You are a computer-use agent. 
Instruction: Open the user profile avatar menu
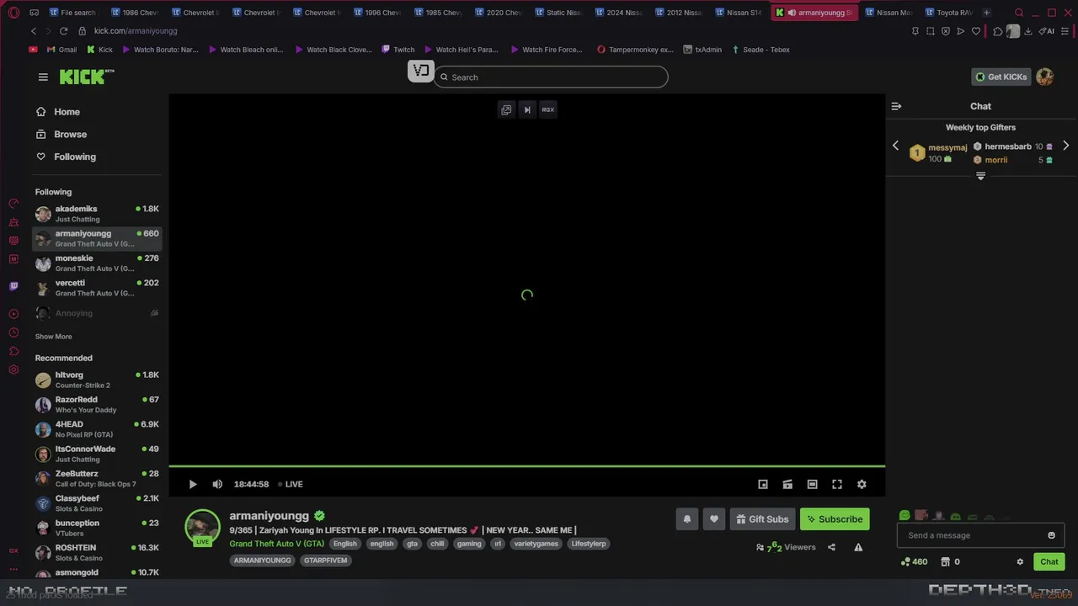pos(1045,77)
